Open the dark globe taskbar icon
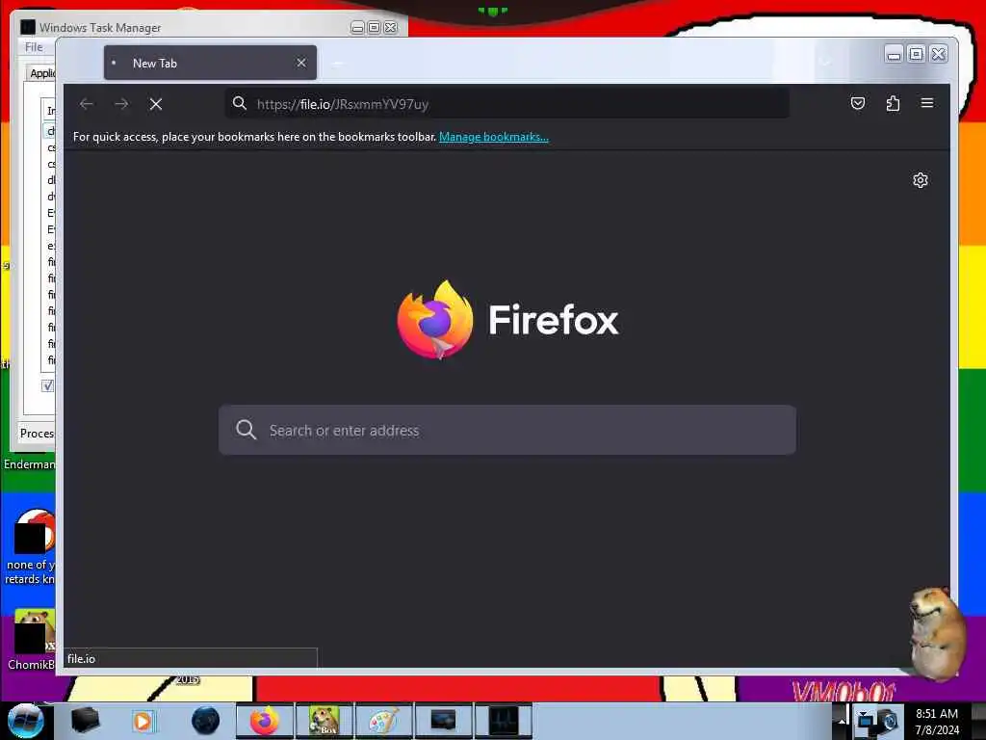986x740 pixels. tap(205, 721)
